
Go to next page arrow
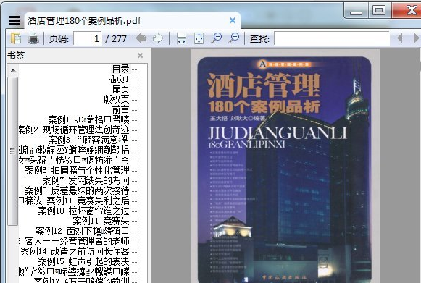tap(158, 38)
